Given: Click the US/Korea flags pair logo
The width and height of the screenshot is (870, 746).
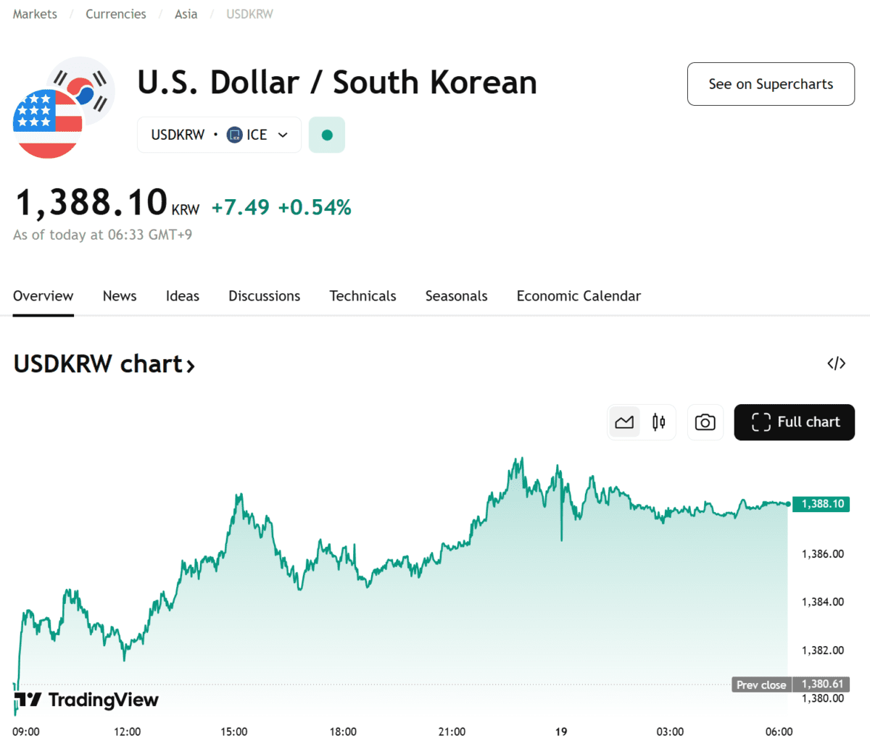Looking at the screenshot, I should [63, 107].
